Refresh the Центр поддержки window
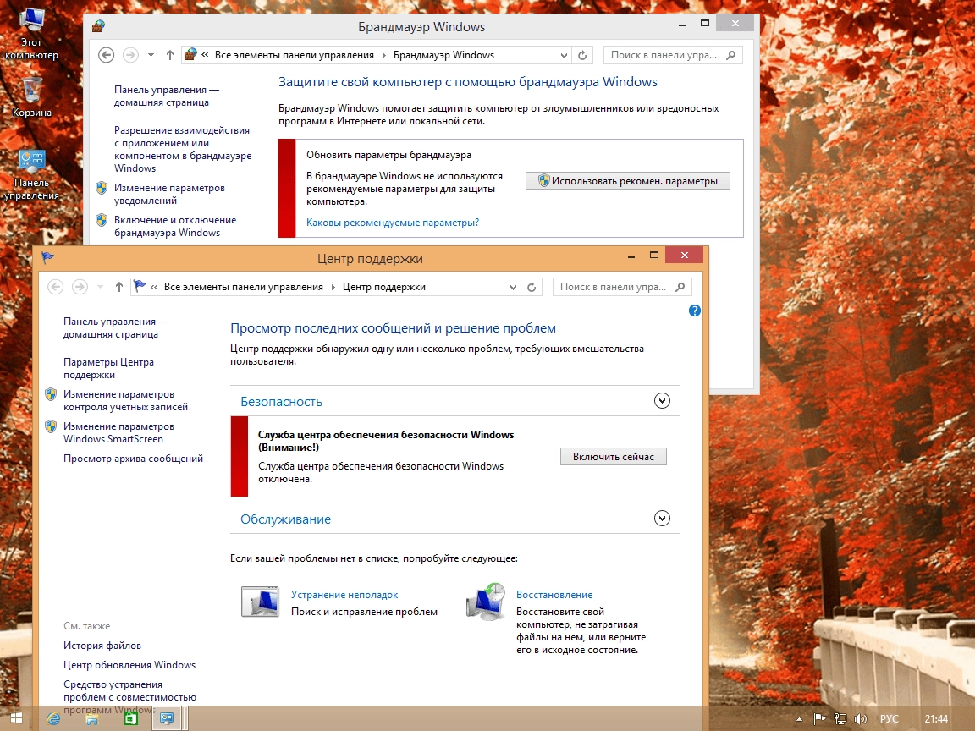 (532, 287)
